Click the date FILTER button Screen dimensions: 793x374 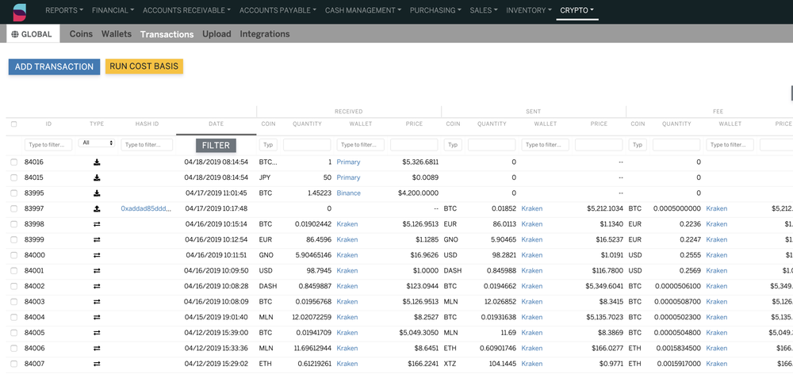tap(216, 146)
